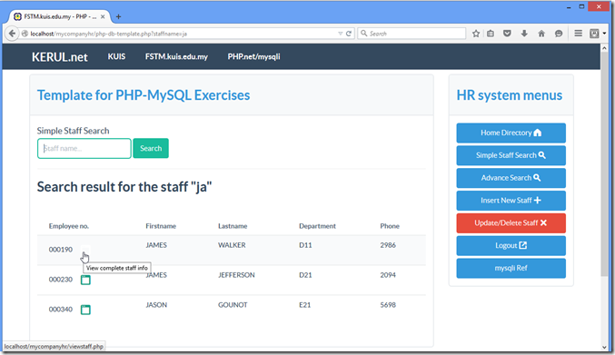
Task: Click the Pocket save icon
Action: point(507,34)
